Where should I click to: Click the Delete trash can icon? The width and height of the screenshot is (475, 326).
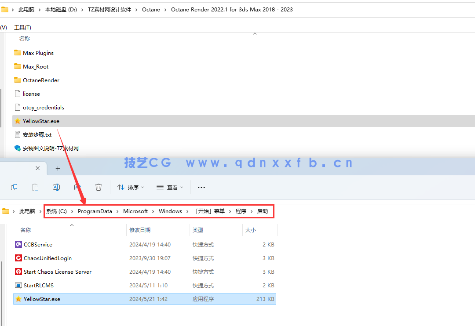[99, 187]
